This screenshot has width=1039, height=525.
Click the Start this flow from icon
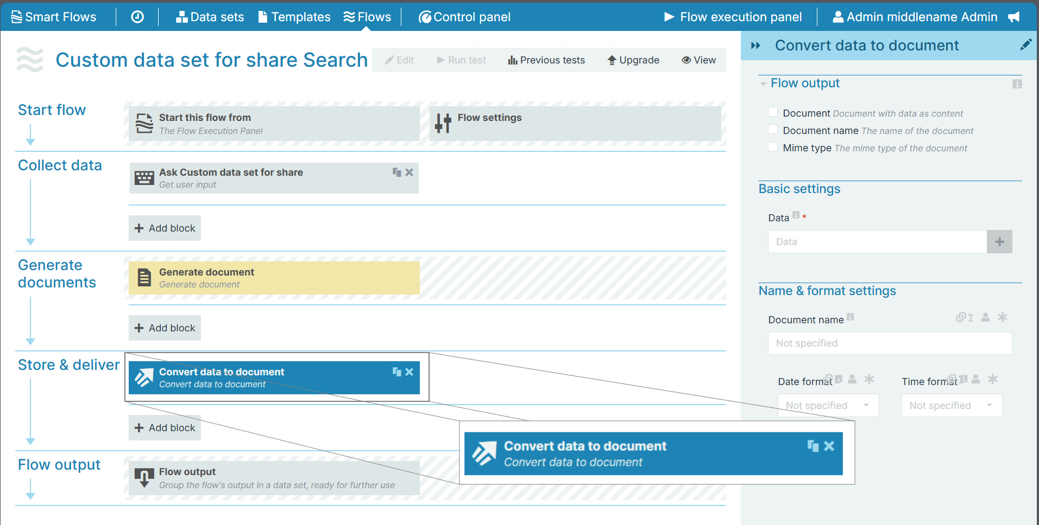click(x=144, y=123)
